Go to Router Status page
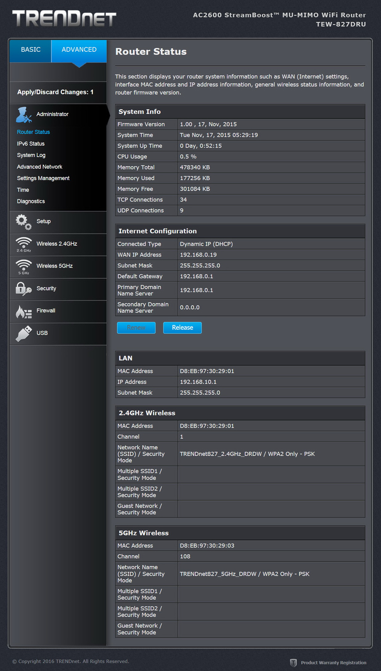 pos(33,132)
